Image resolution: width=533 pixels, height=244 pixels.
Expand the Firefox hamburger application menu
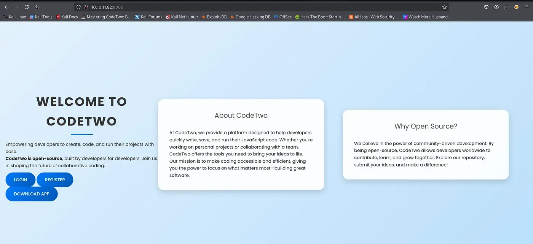click(527, 7)
